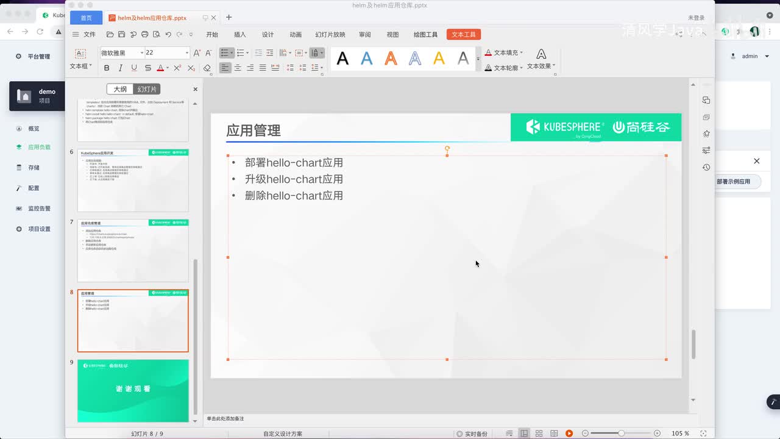Toggle bulleted list formatting
The image size is (780, 439).
(224, 53)
